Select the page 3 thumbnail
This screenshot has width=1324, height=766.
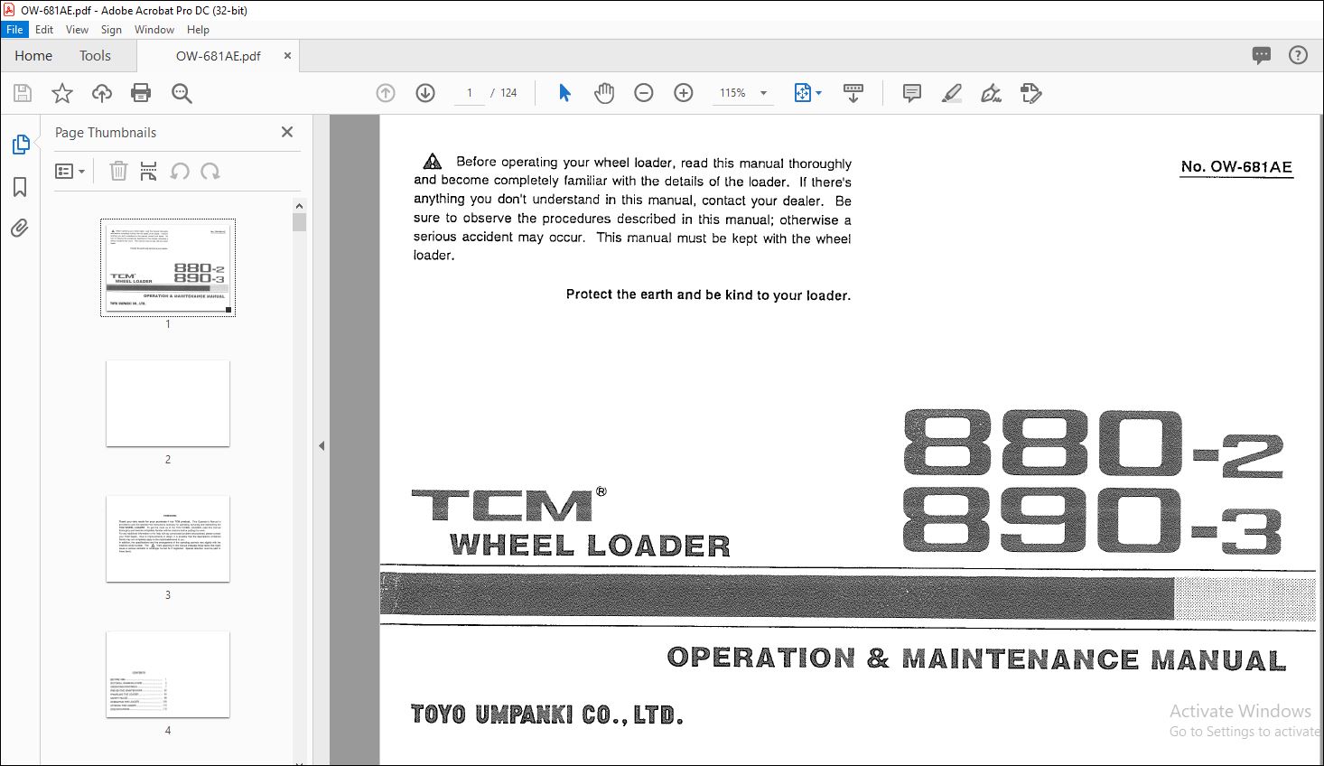(x=168, y=538)
